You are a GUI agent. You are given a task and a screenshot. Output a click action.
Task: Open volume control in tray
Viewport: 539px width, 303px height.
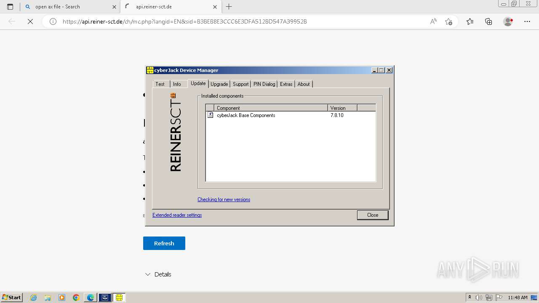point(479,298)
